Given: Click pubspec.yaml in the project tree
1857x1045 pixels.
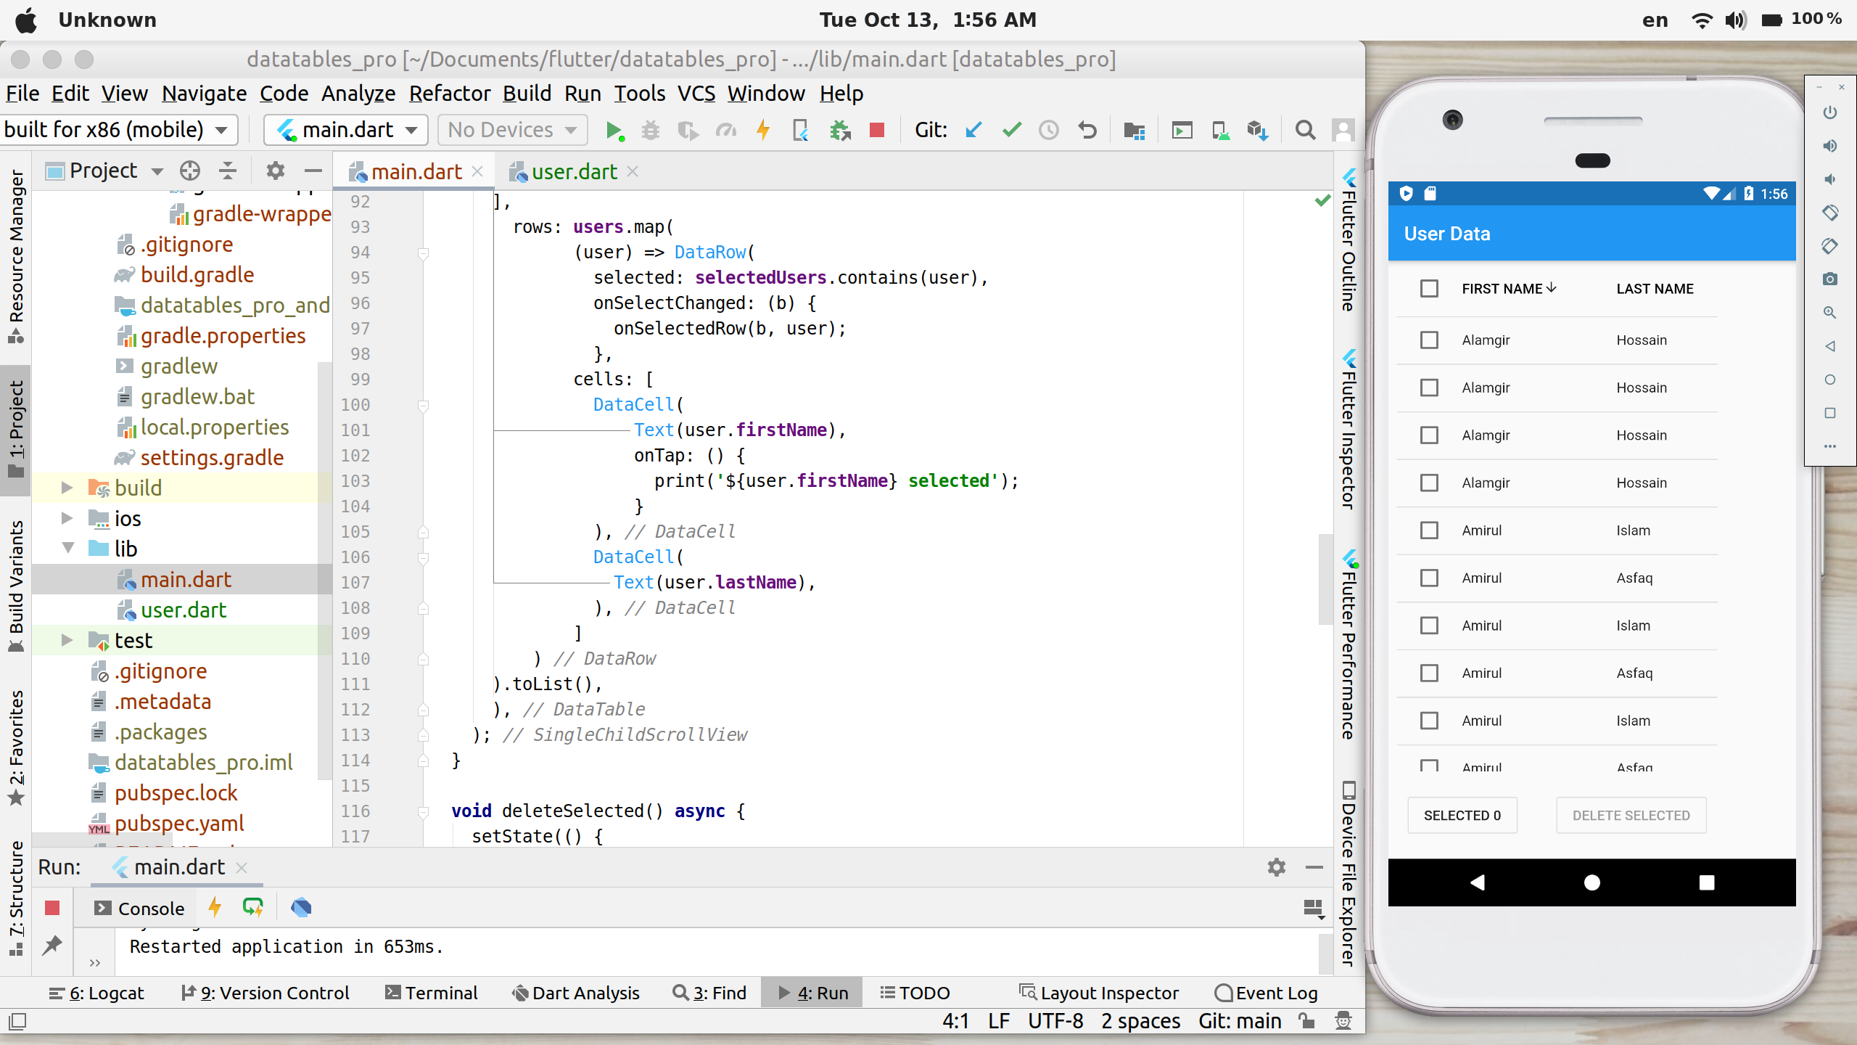Looking at the screenshot, I should click(x=178, y=824).
